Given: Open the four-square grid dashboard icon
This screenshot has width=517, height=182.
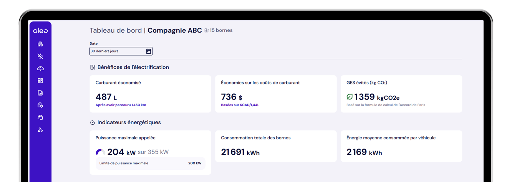Looking at the screenshot, I should click(40, 81).
